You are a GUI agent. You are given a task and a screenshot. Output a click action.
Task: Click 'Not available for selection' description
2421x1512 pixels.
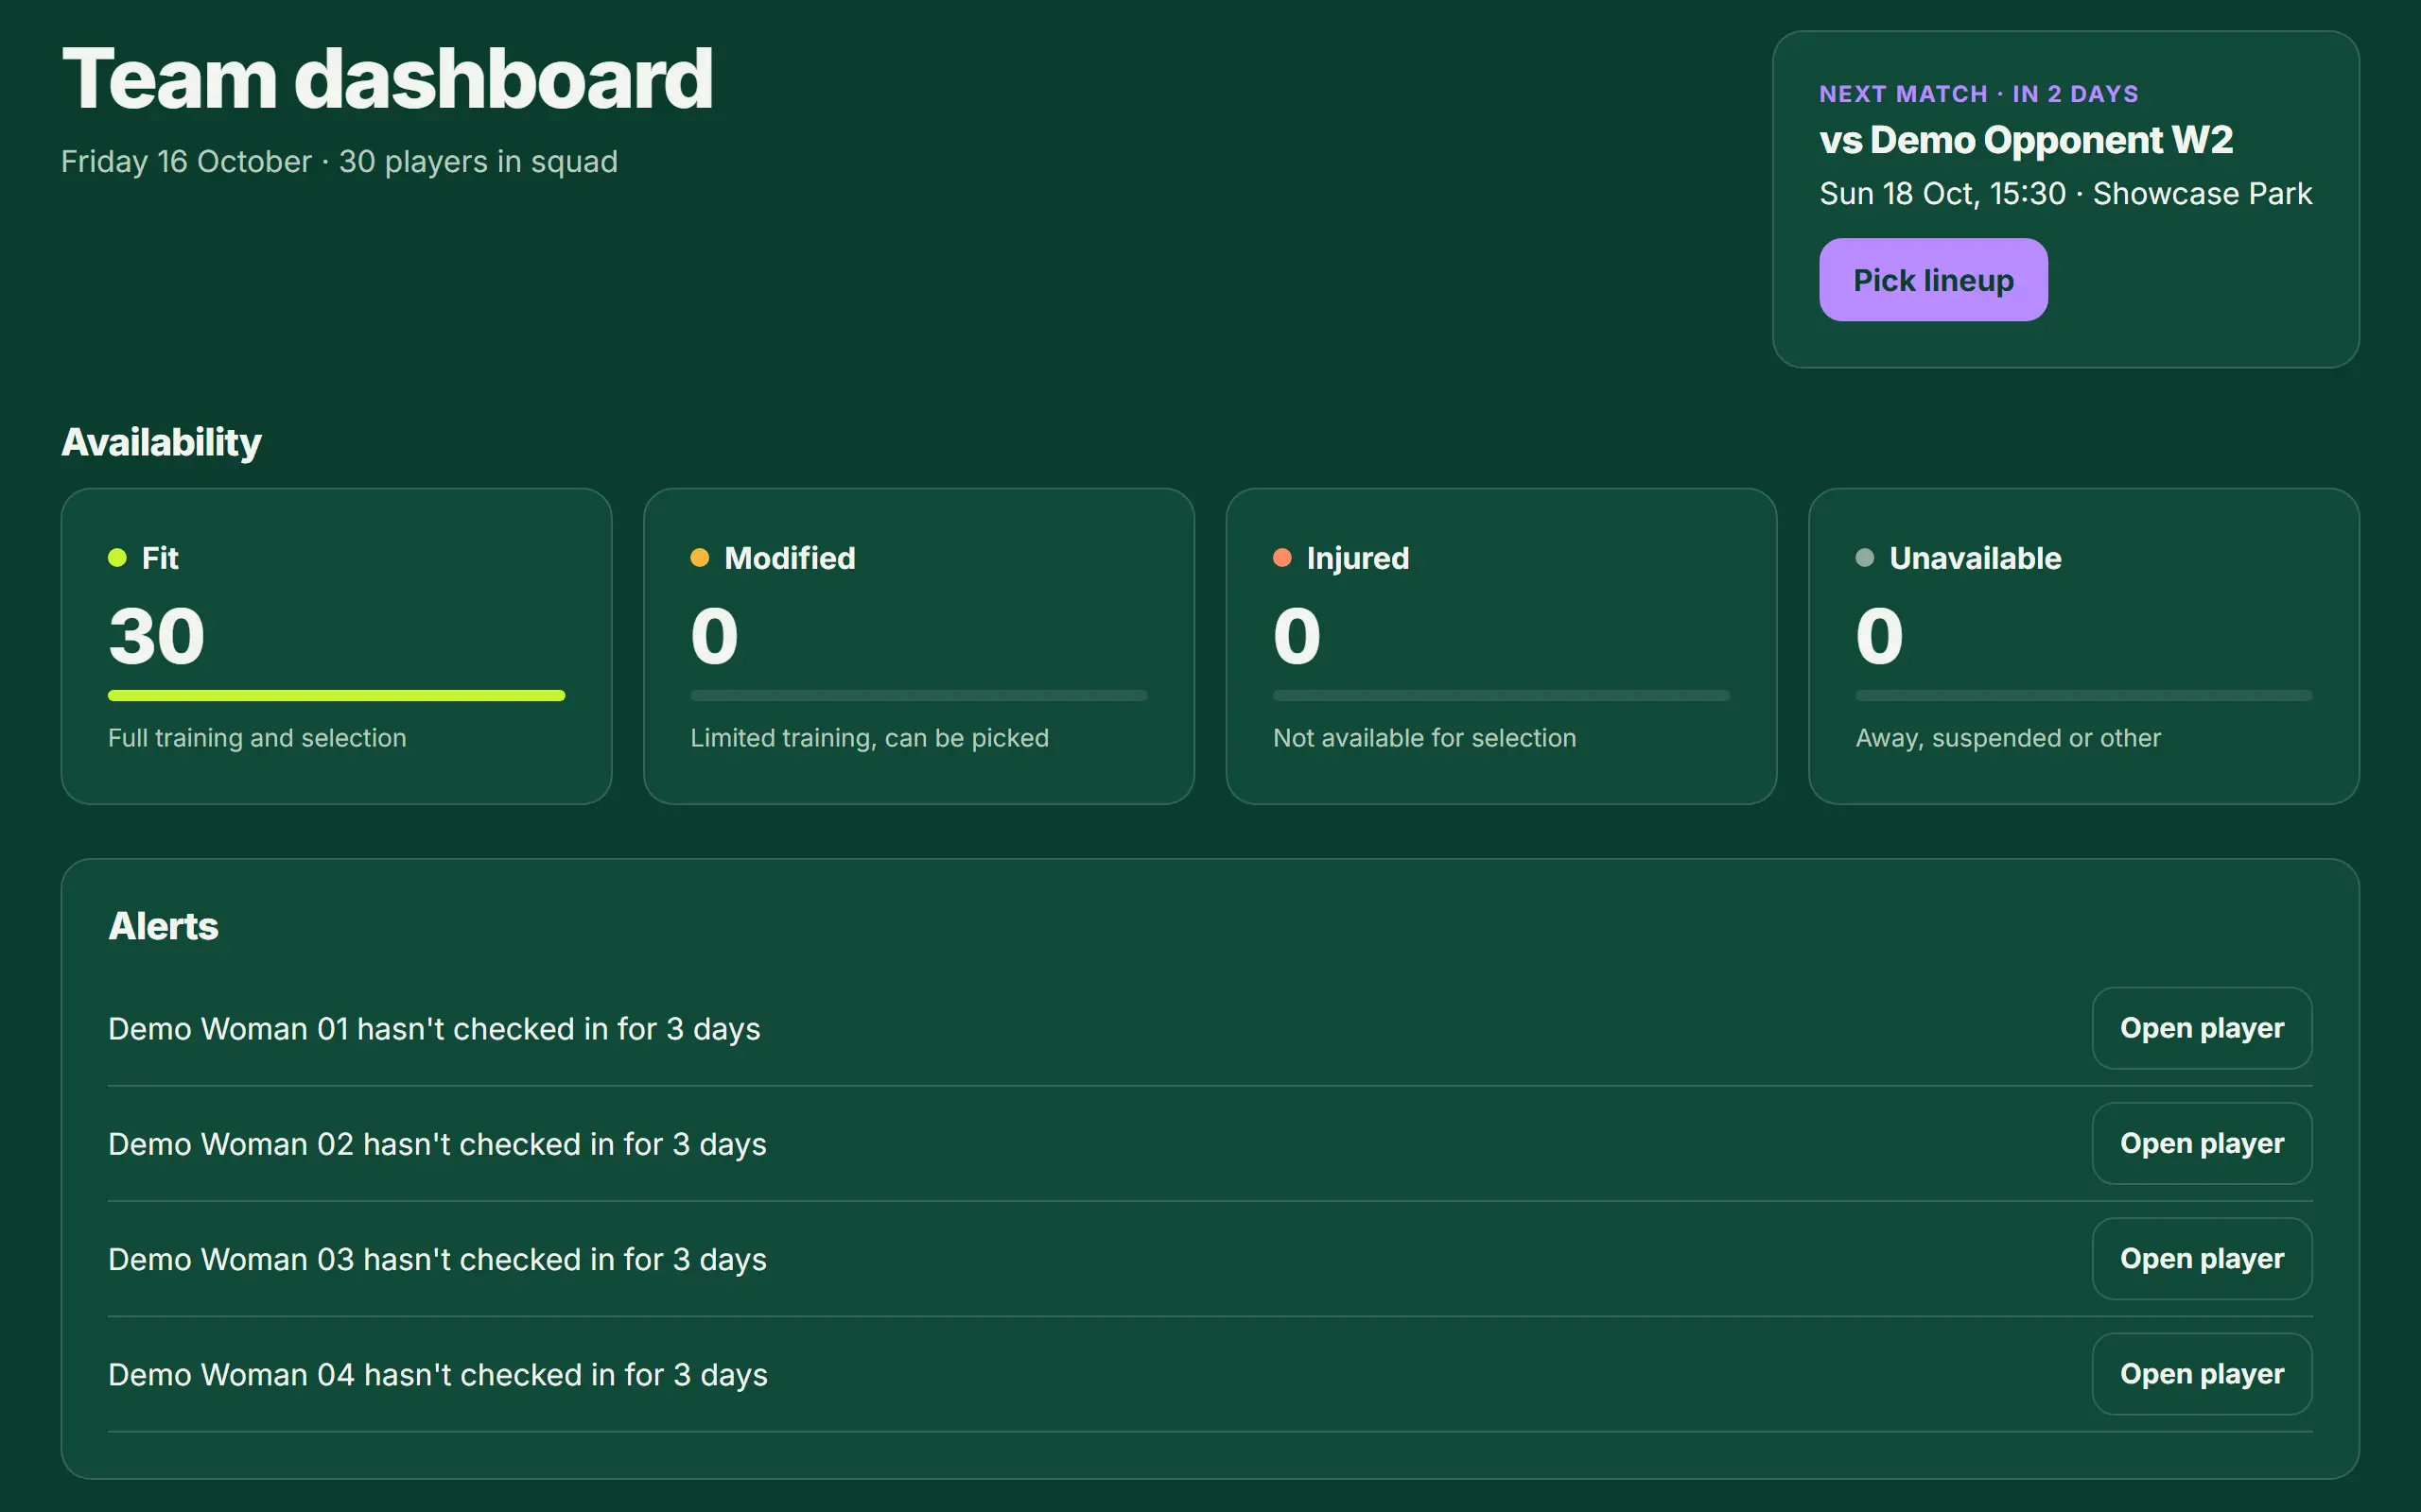tap(1424, 738)
